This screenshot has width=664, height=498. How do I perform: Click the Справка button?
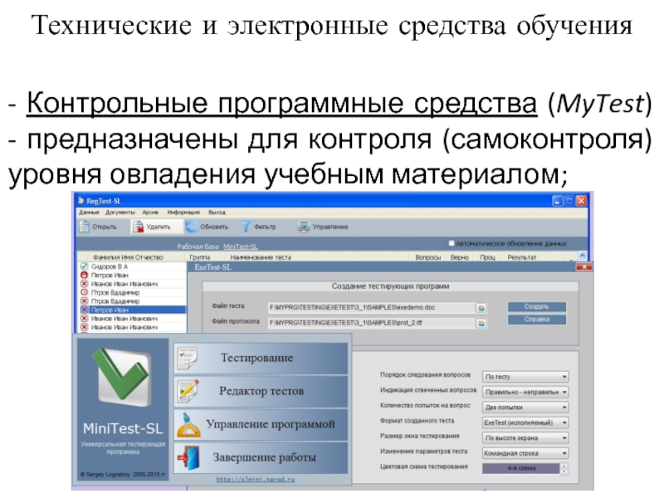coord(536,320)
